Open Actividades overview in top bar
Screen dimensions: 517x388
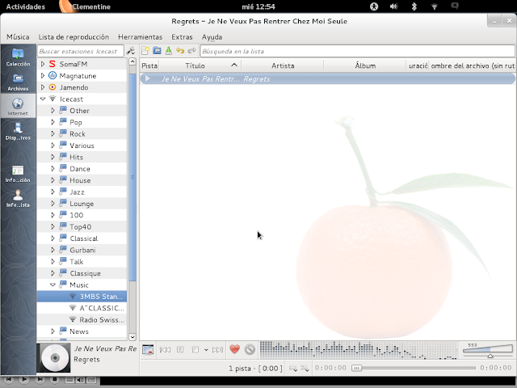click(25, 6)
